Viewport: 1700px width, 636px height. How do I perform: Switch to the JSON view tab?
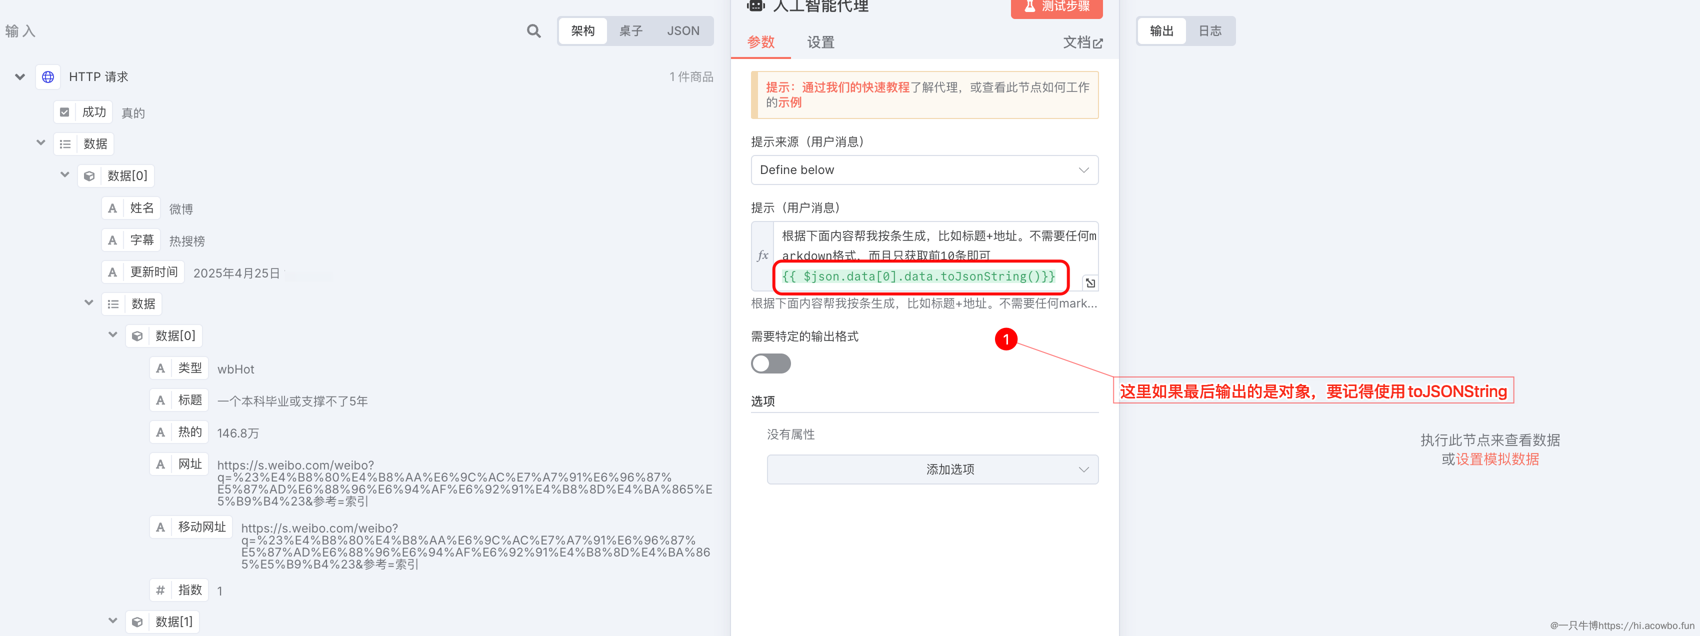[x=682, y=31]
